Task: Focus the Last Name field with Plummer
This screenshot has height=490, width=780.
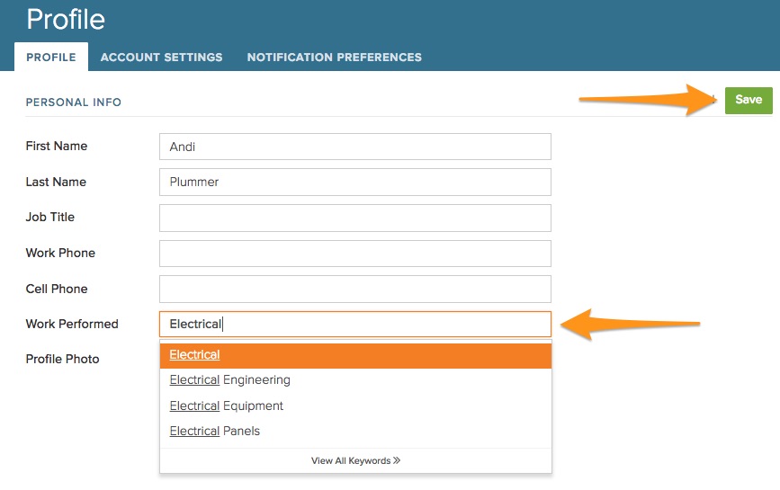Action: pyautogui.click(x=354, y=182)
